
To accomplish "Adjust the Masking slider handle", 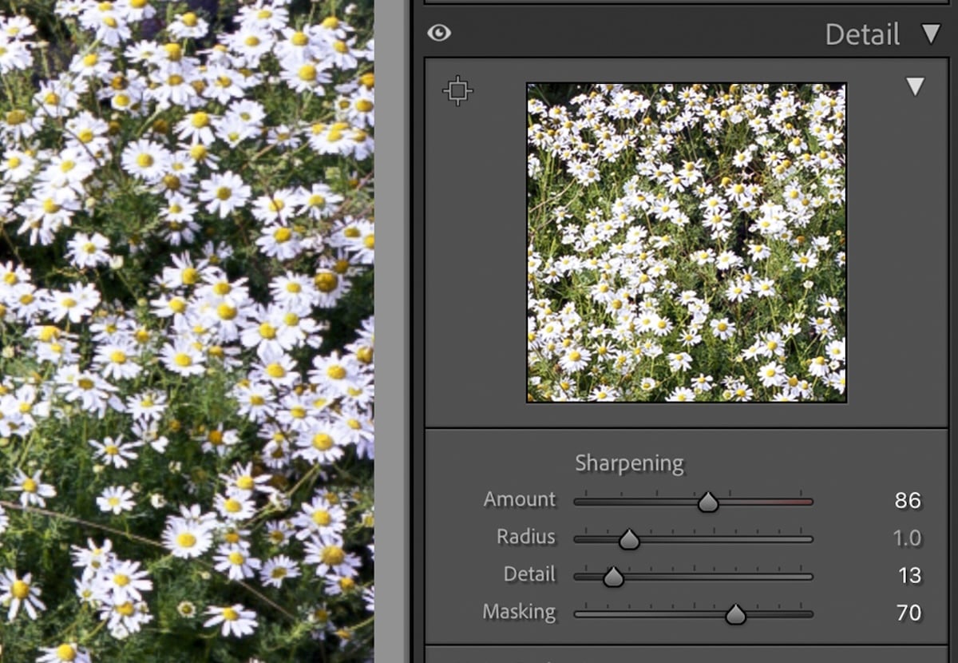I will tap(735, 613).
